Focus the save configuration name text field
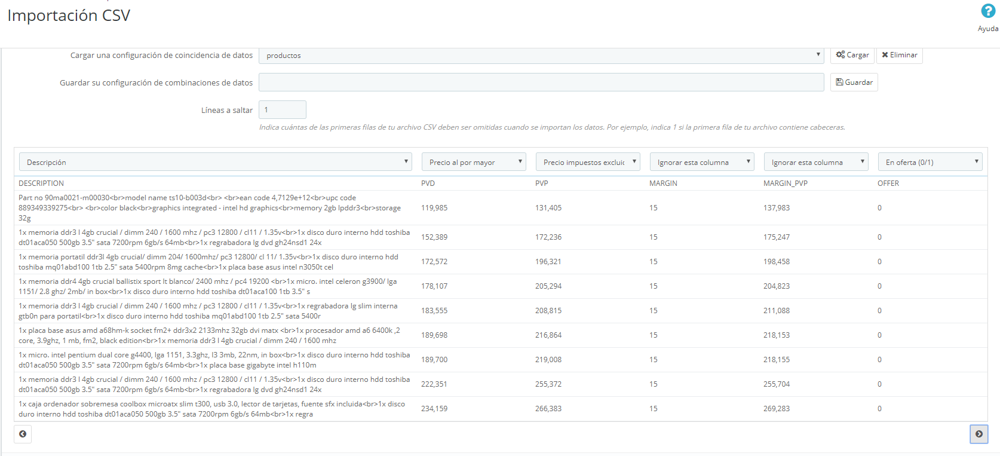This screenshot has height=456, width=1000. pos(541,82)
